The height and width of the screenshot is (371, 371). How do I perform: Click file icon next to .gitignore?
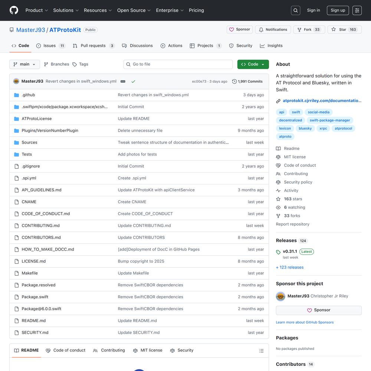tap(17, 166)
